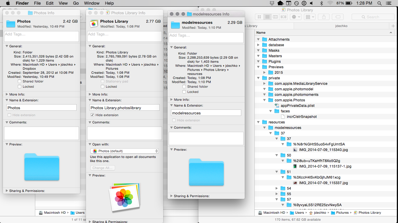
Task: Collapse the Attachments folder triangle
Action: pyautogui.click(x=258, y=39)
